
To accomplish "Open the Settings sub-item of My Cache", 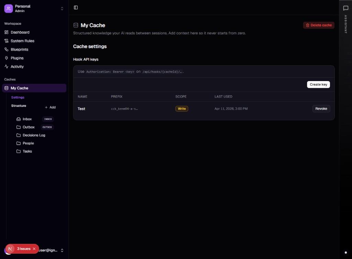I will coord(18,97).
